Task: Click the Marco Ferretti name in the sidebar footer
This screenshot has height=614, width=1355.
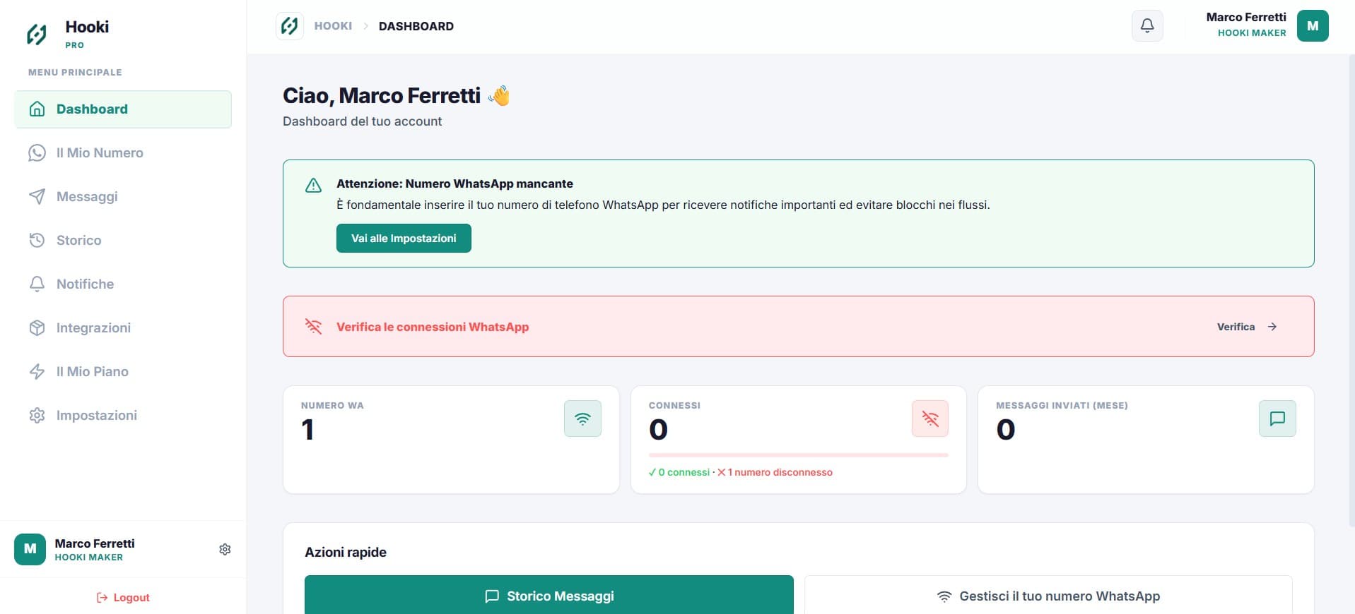Action: pyautogui.click(x=95, y=543)
